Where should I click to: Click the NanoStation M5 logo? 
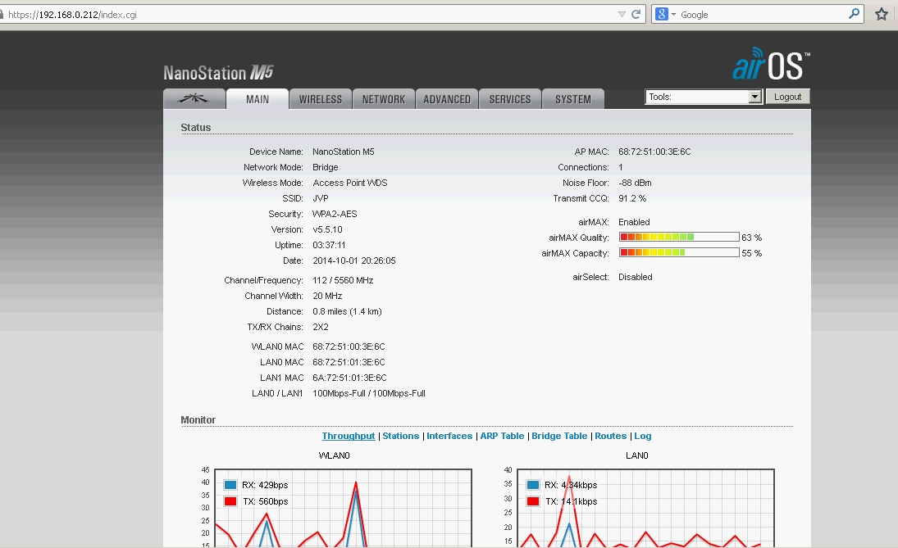coord(218,73)
